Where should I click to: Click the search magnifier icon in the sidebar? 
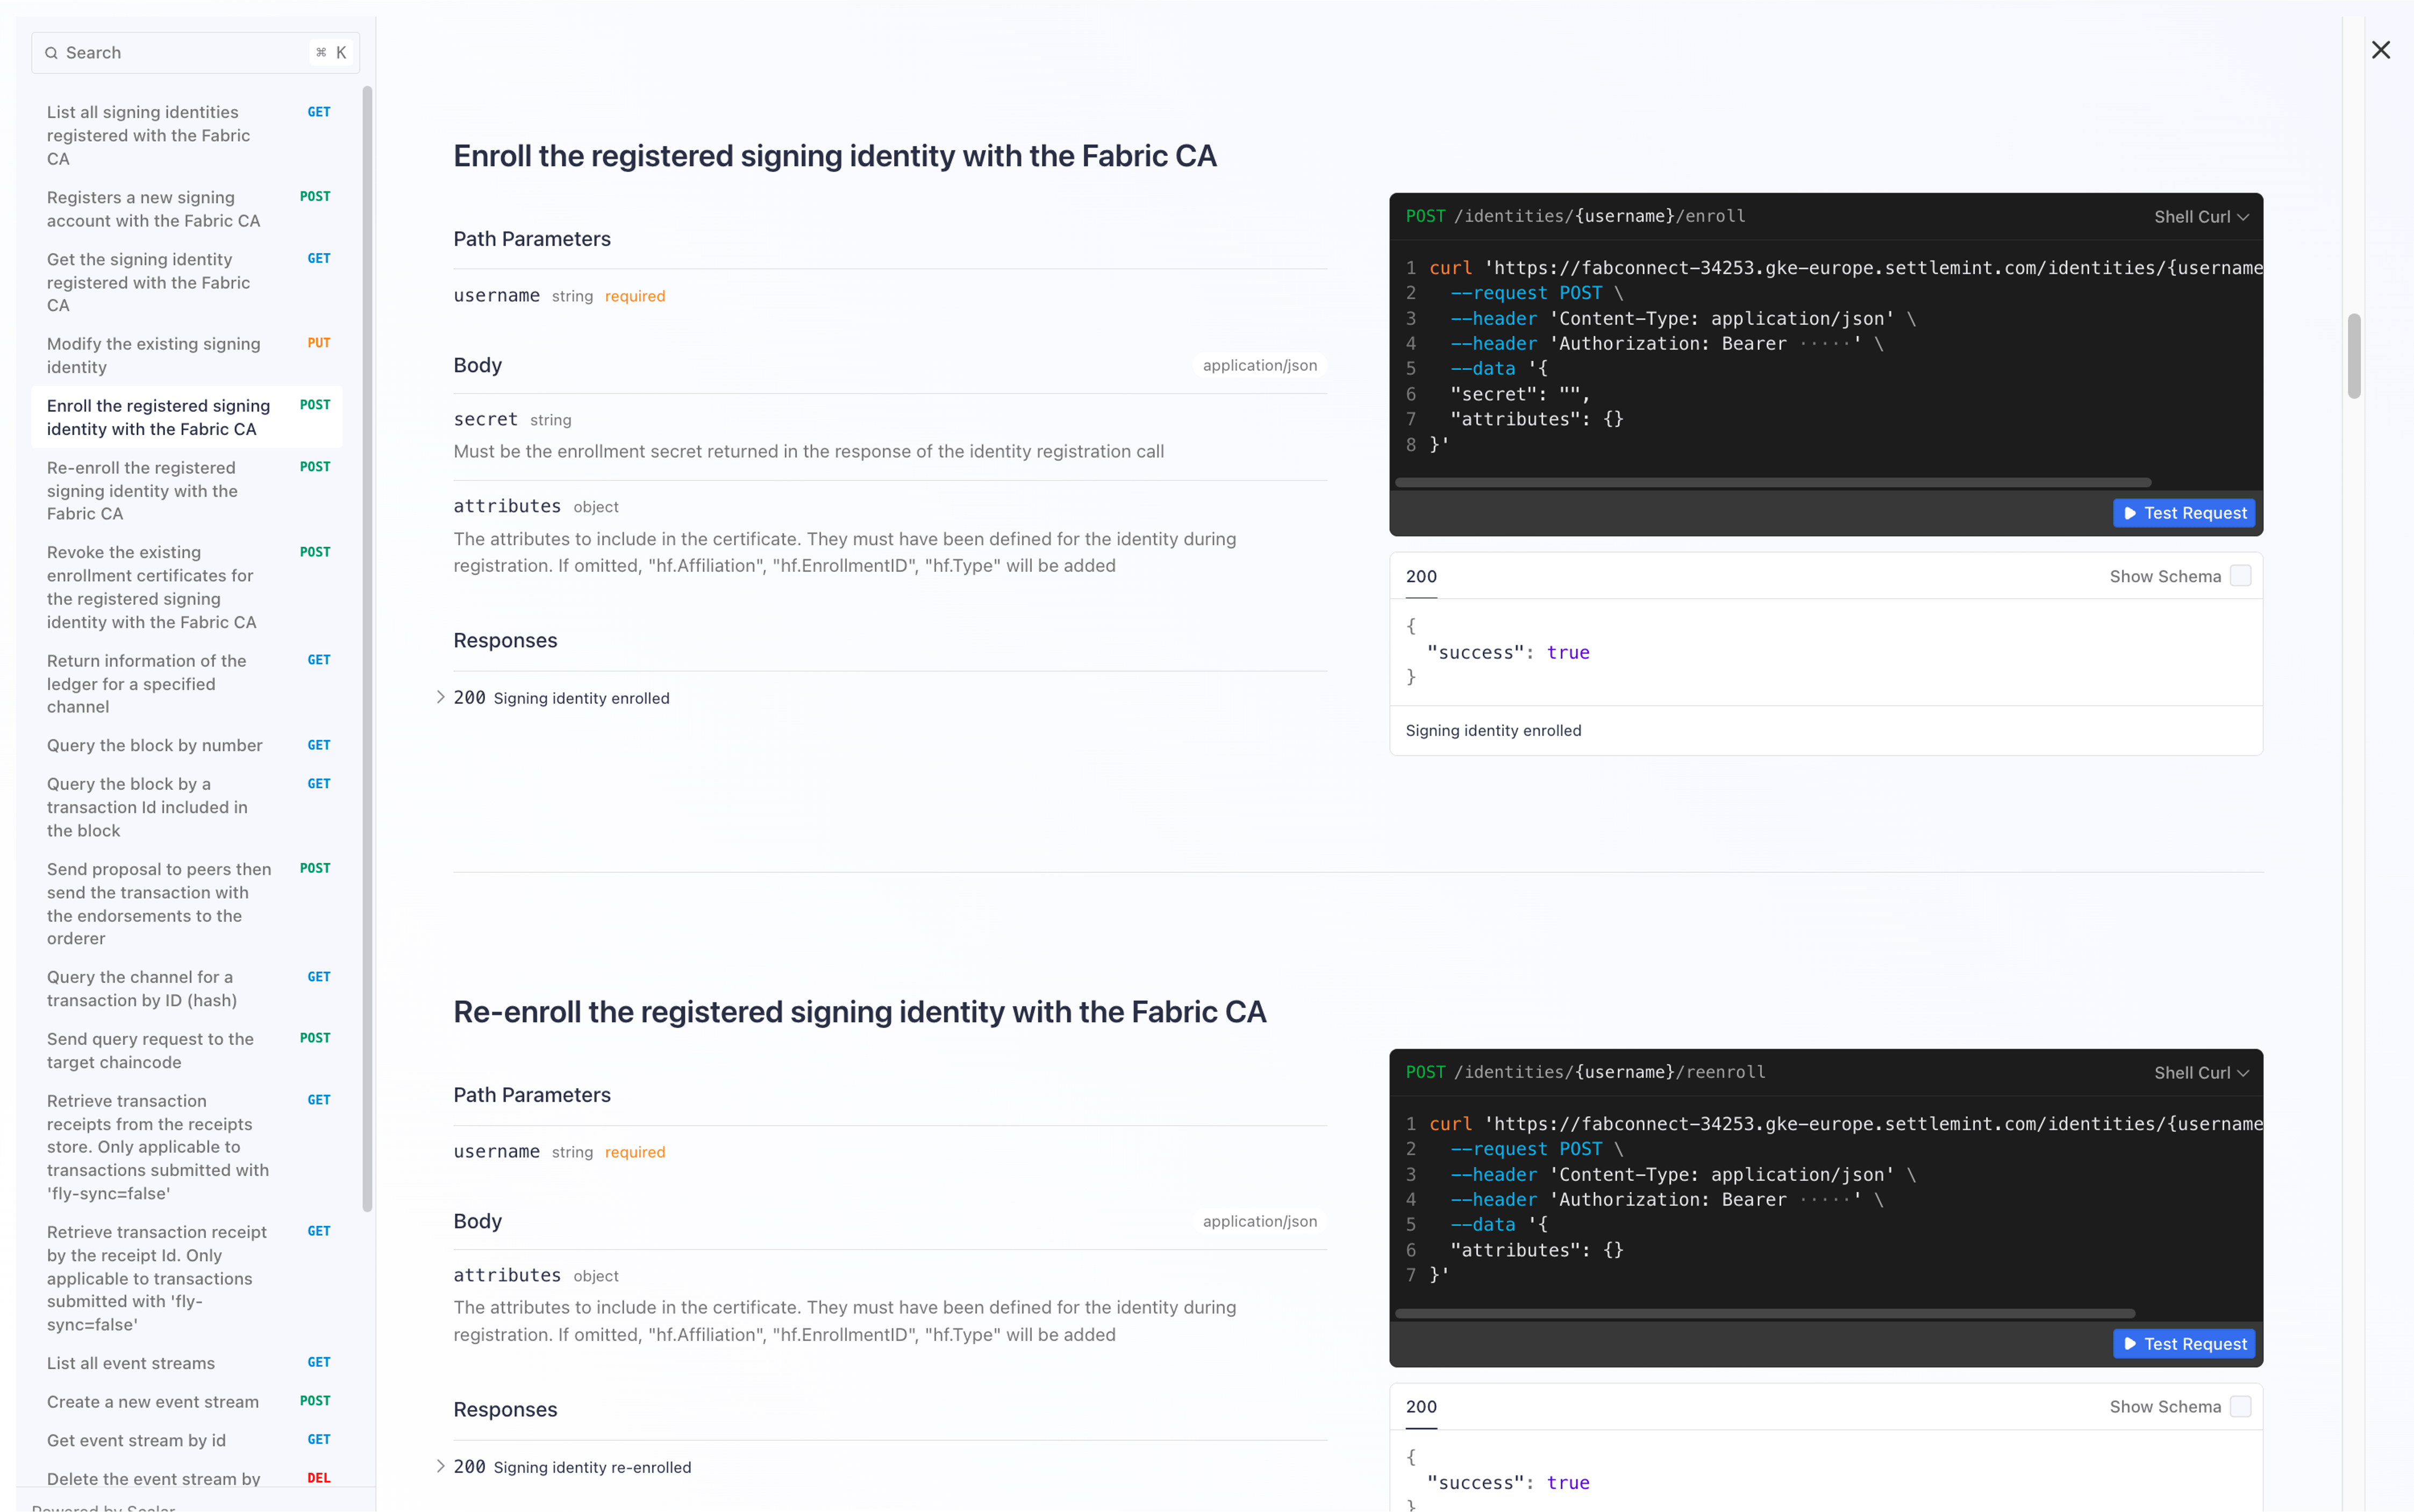pos(52,52)
